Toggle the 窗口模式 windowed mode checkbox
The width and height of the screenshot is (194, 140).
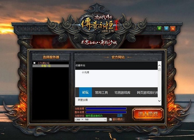pos(111,120)
